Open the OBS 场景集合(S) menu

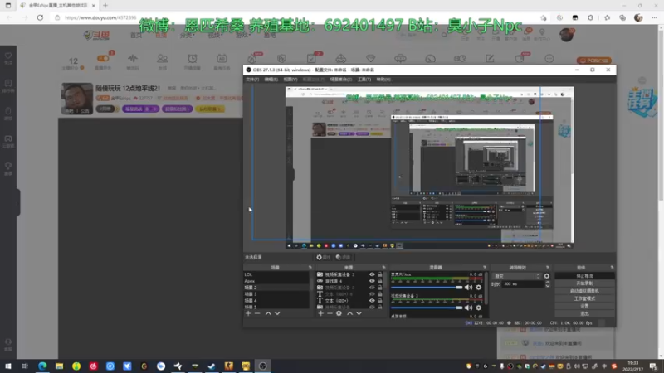coord(341,79)
